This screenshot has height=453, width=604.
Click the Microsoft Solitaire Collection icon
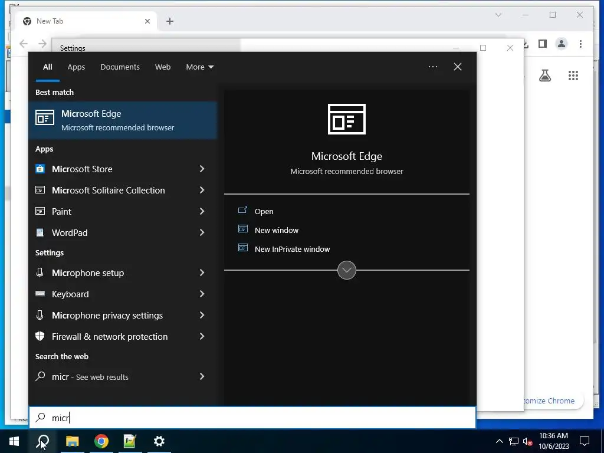pyautogui.click(x=40, y=190)
